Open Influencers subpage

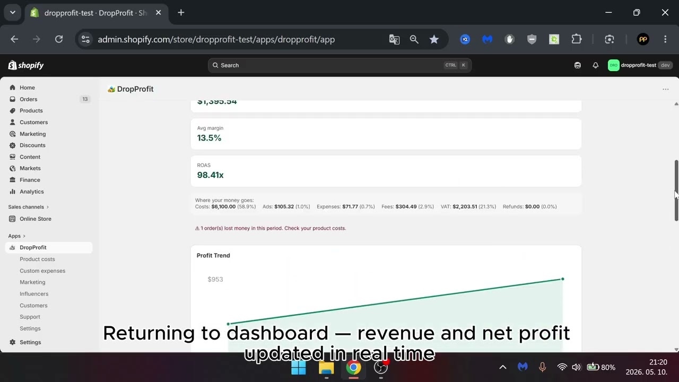click(x=34, y=294)
